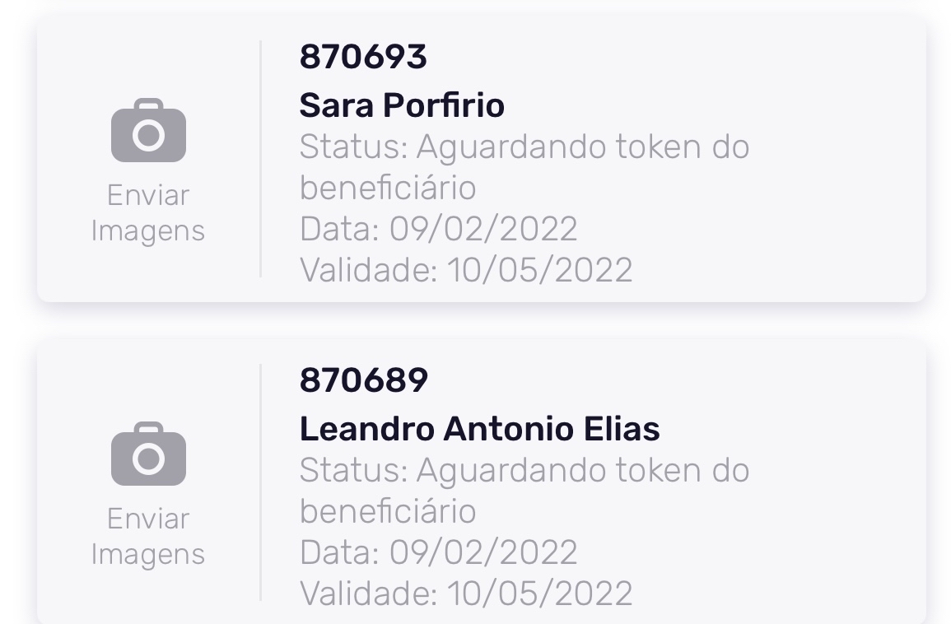The width and height of the screenshot is (951, 624).
Task: Select request number 870689
Action: coord(363,380)
